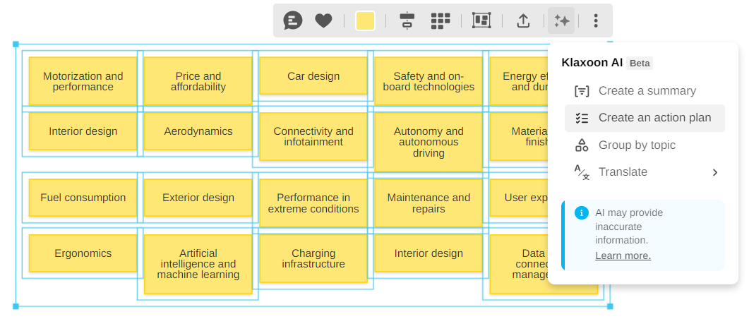Select Create an action plan
Screen dimensions: 749x319
click(x=654, y=118)
